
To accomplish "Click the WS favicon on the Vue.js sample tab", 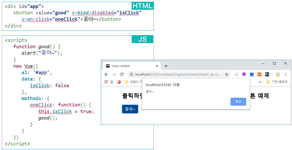I will (108, 66).
